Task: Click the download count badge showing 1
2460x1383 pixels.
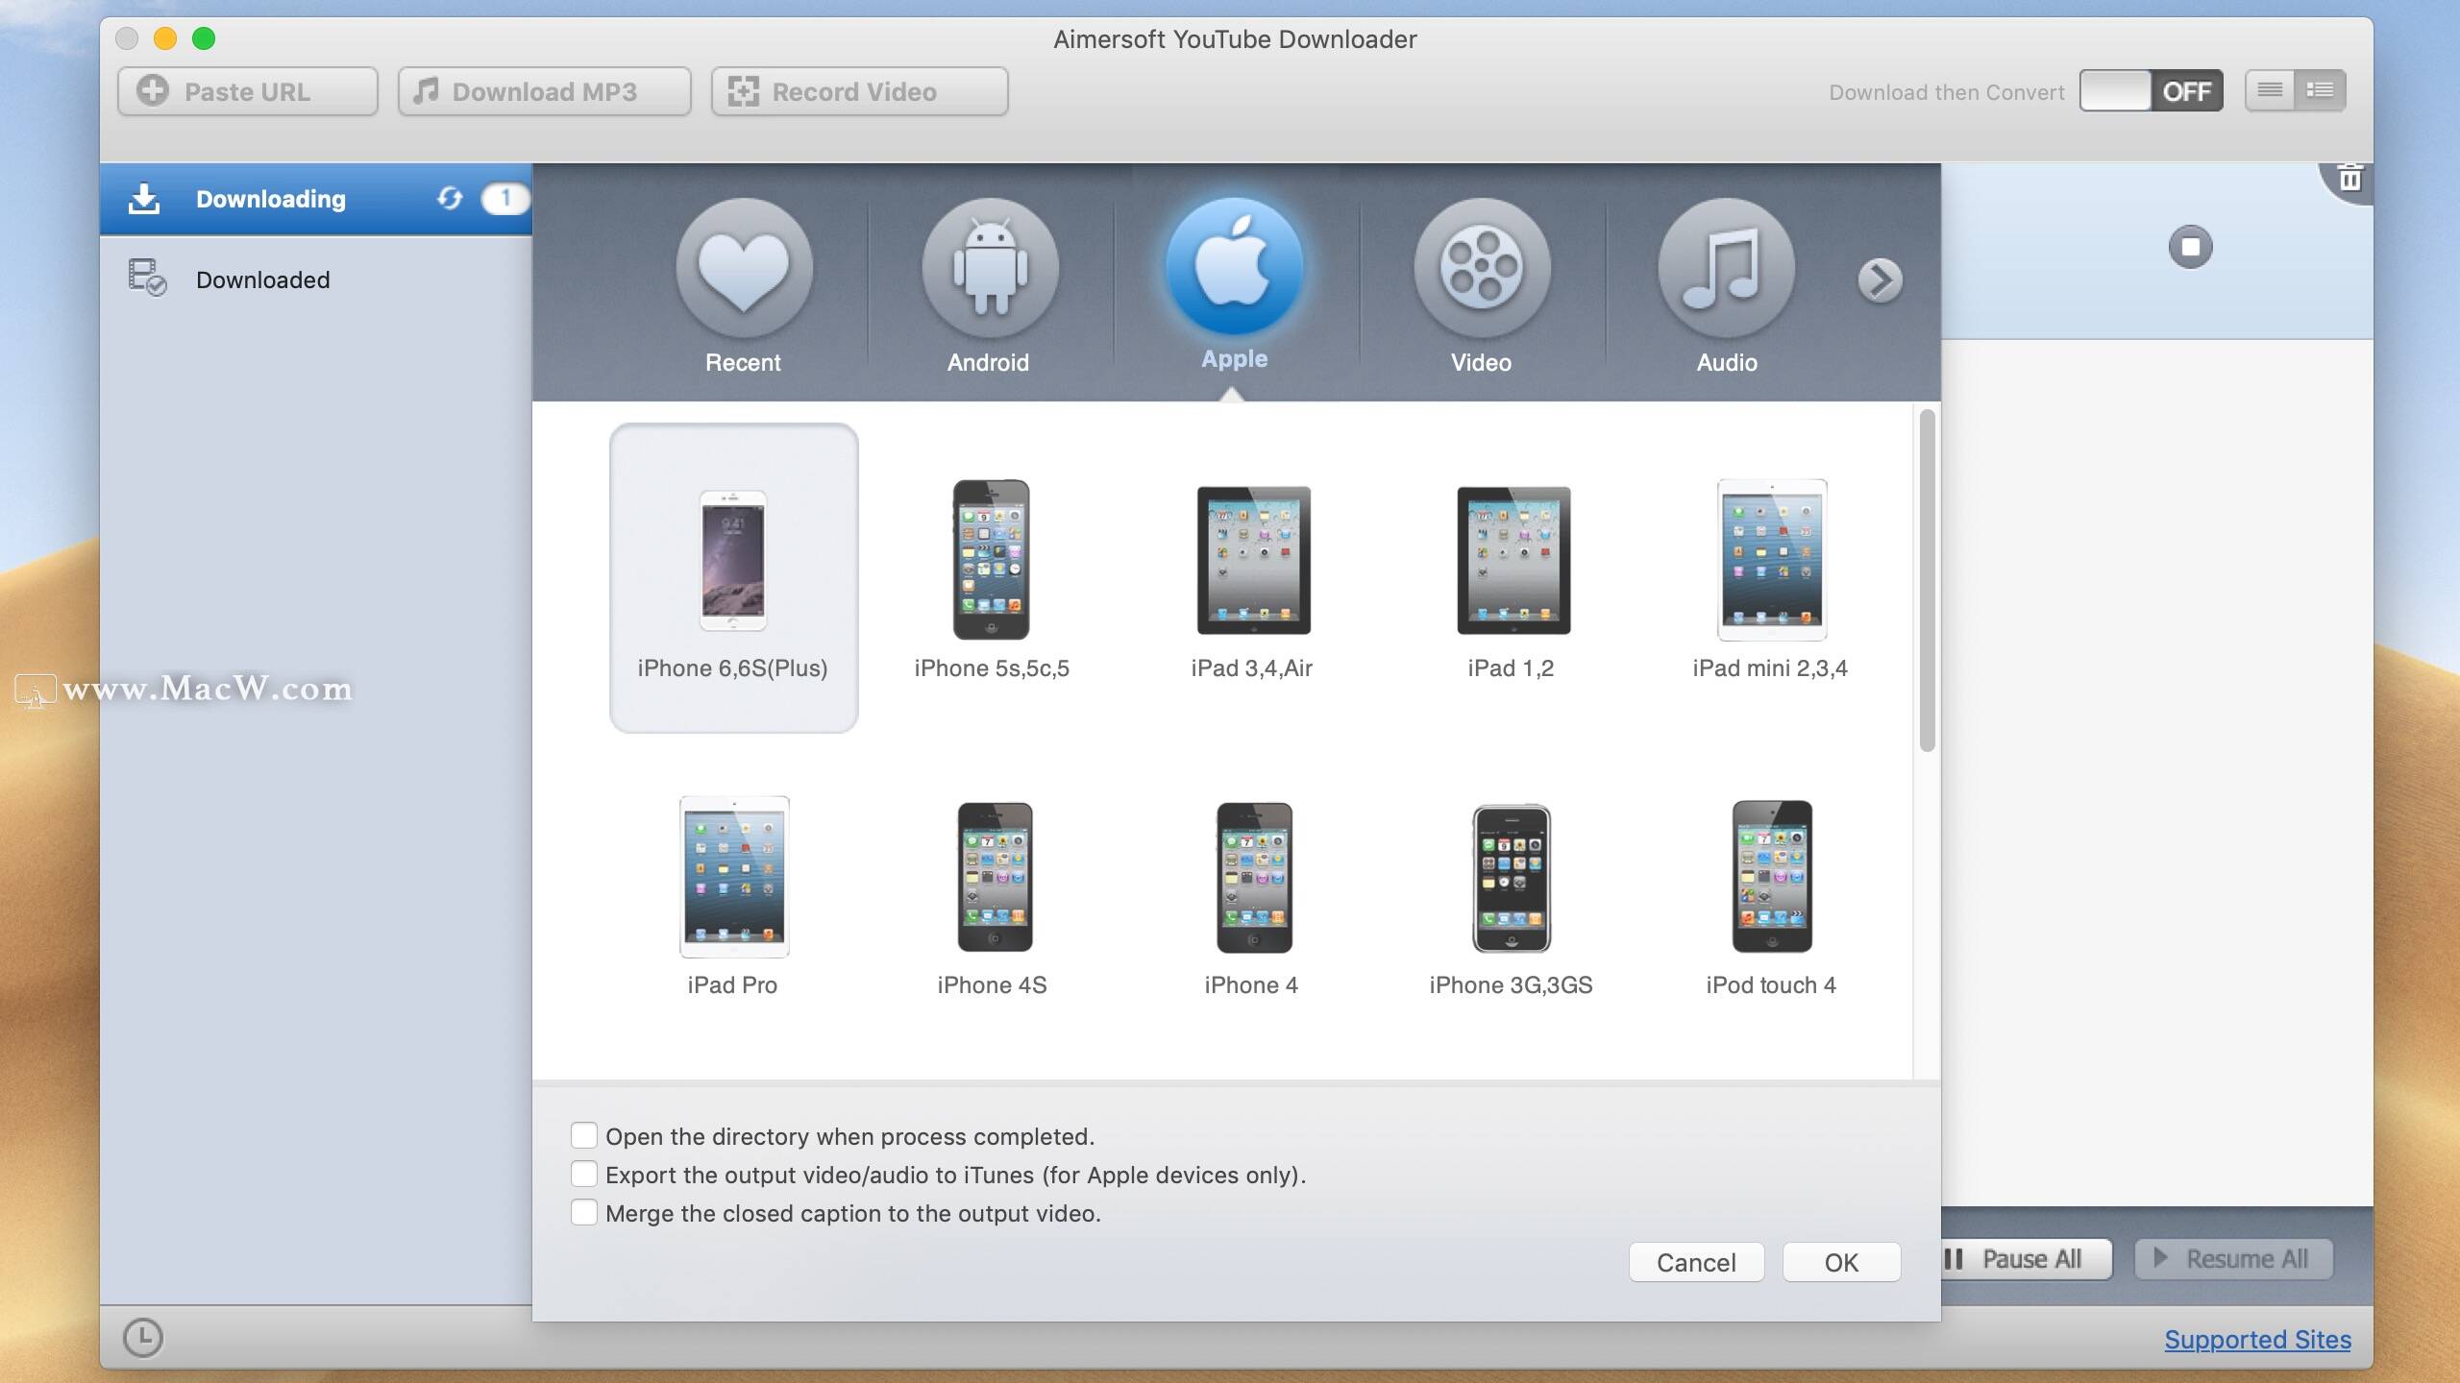Action: coord(505,198)
